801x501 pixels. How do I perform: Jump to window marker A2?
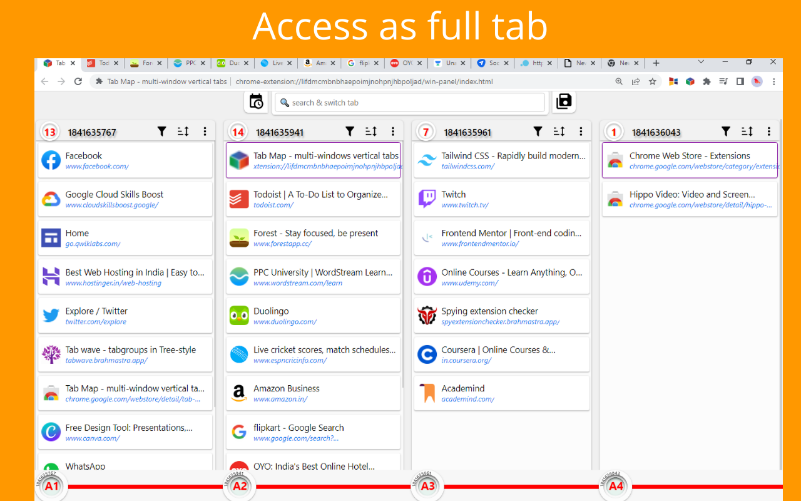(240, 486)
